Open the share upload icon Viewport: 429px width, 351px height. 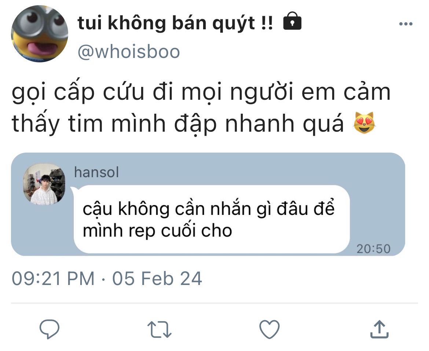coord(379,329)
